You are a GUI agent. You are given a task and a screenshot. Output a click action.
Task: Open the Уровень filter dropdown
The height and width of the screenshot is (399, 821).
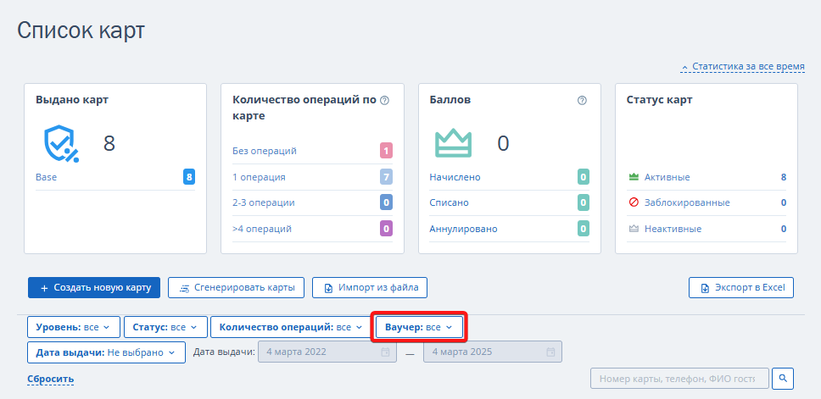[73, 327]
